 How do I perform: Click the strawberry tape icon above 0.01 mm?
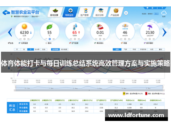pyautogui.click(x=100, y=27)
